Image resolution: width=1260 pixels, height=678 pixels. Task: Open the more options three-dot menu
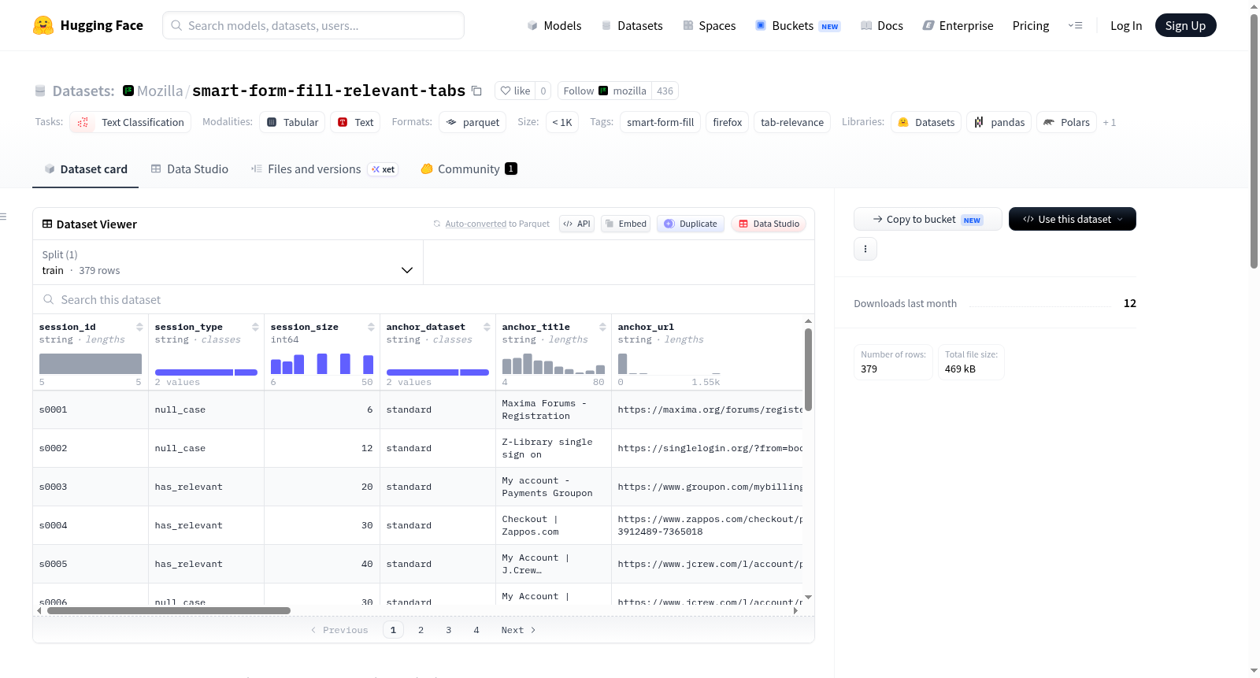[865, 249]
